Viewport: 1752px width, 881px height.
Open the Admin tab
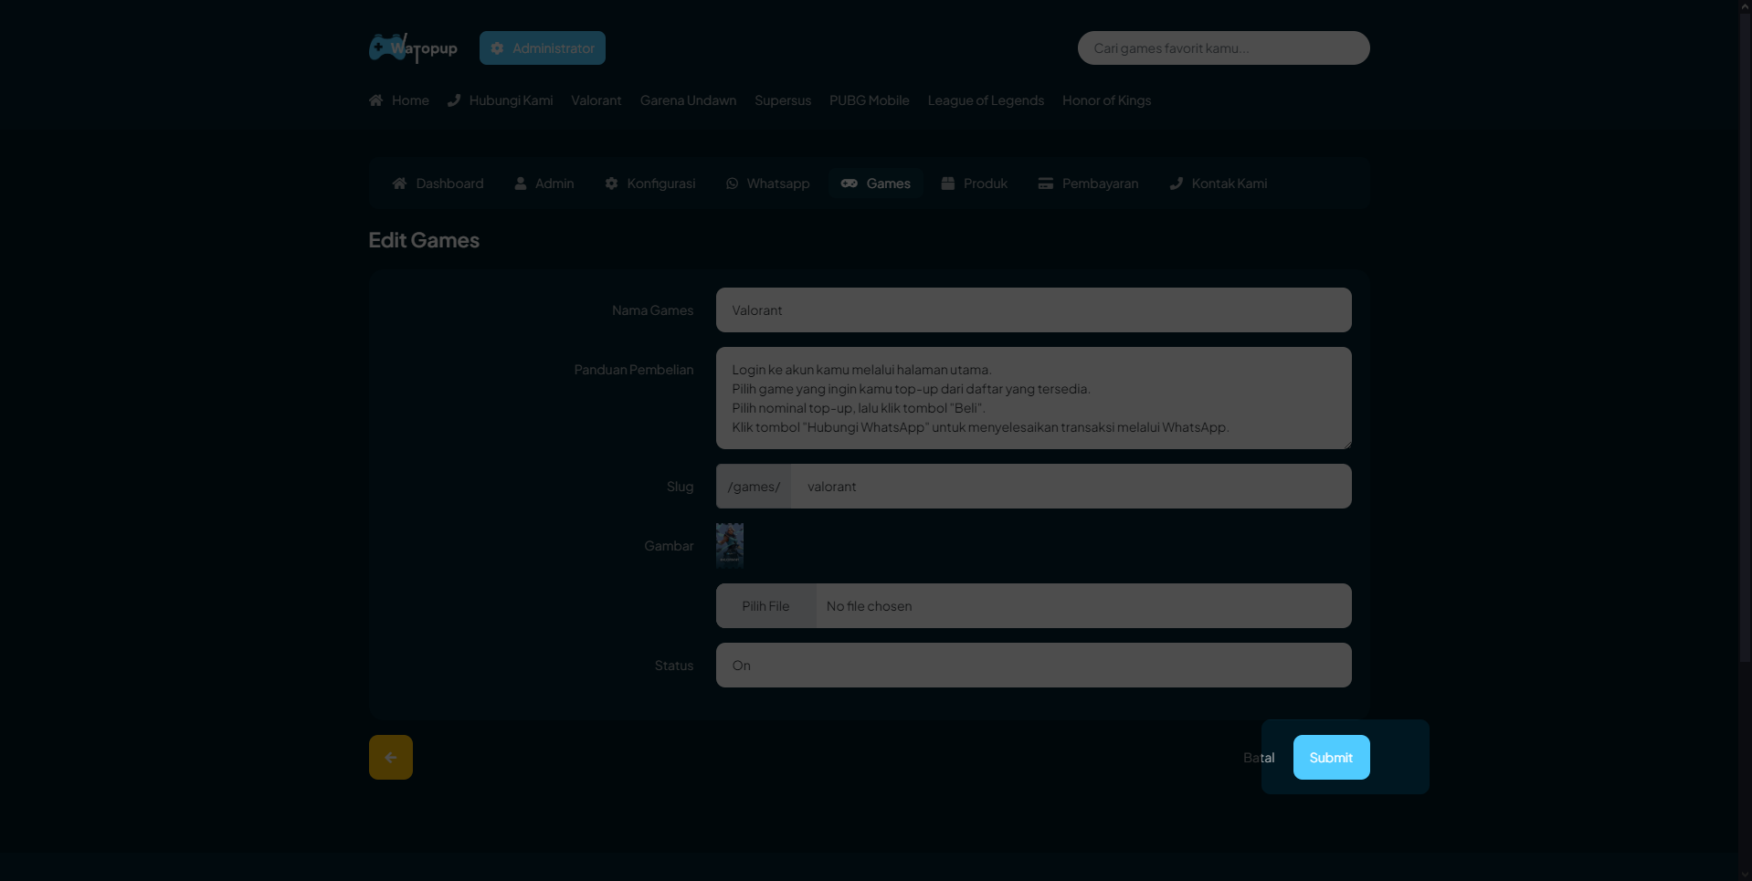click(544, 184)
